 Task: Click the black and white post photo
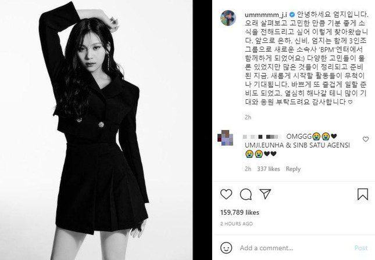coord(96,130)
